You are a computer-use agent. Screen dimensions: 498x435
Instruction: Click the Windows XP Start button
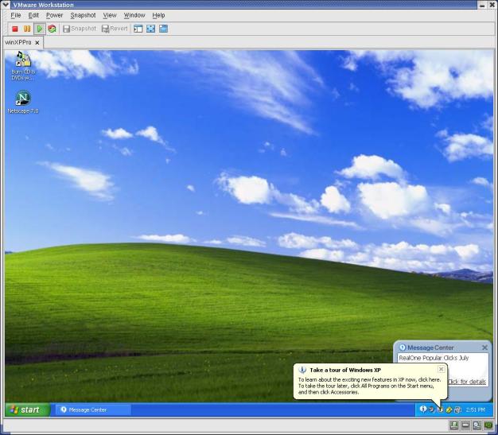(25, 410)
